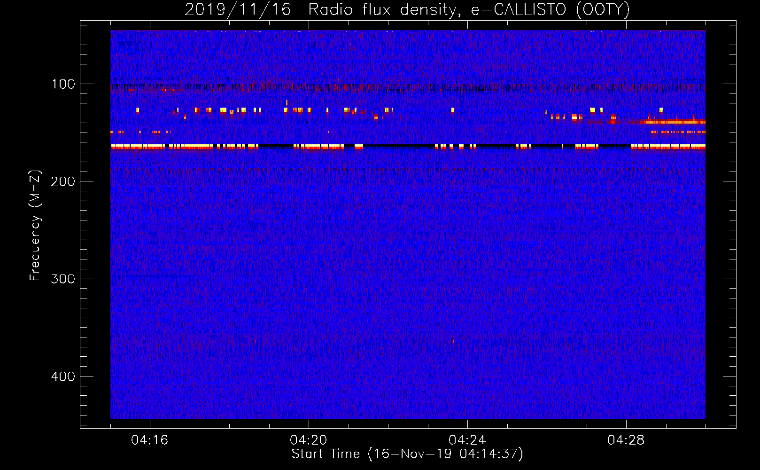Screen dimensions: 760x470
Task: Click the '04:28' time tick label
Action: pyautogui.click(x=626, y=440)
